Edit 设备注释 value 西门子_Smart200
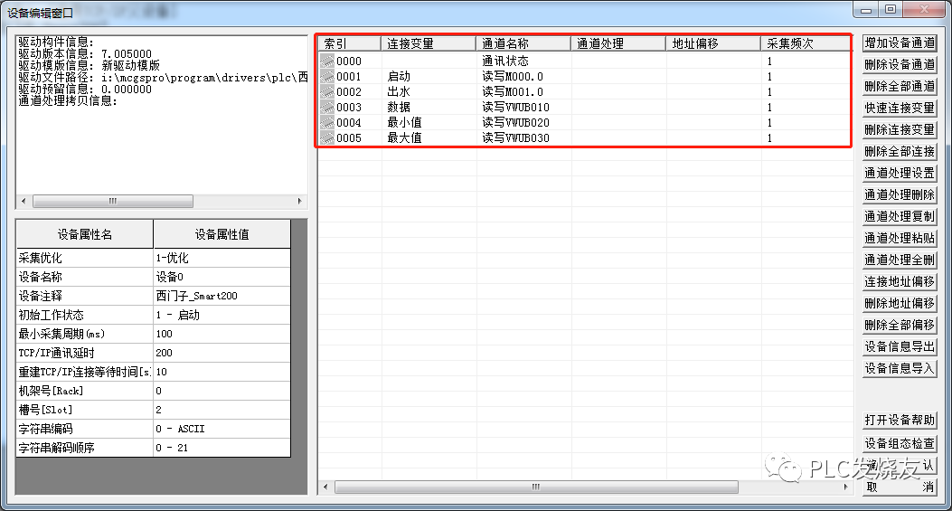Image resolution: width=952 pixels, height=511 pixels. [x=222, y=296]
